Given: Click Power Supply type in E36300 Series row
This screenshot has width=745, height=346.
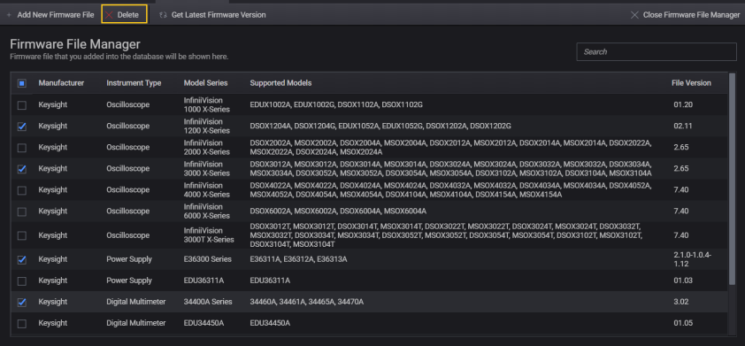Looking at the screenshot, I should 129,259.
